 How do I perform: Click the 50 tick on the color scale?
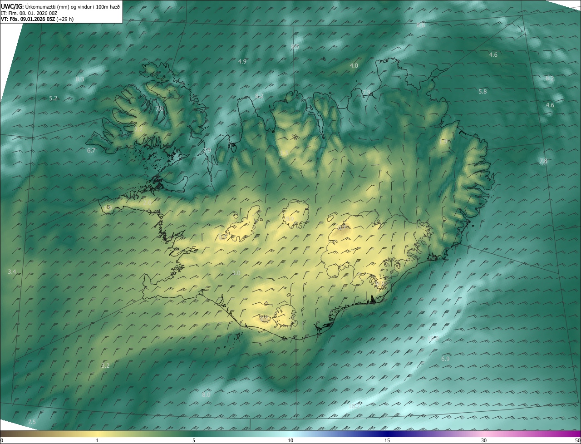click(x=577, y=440)
